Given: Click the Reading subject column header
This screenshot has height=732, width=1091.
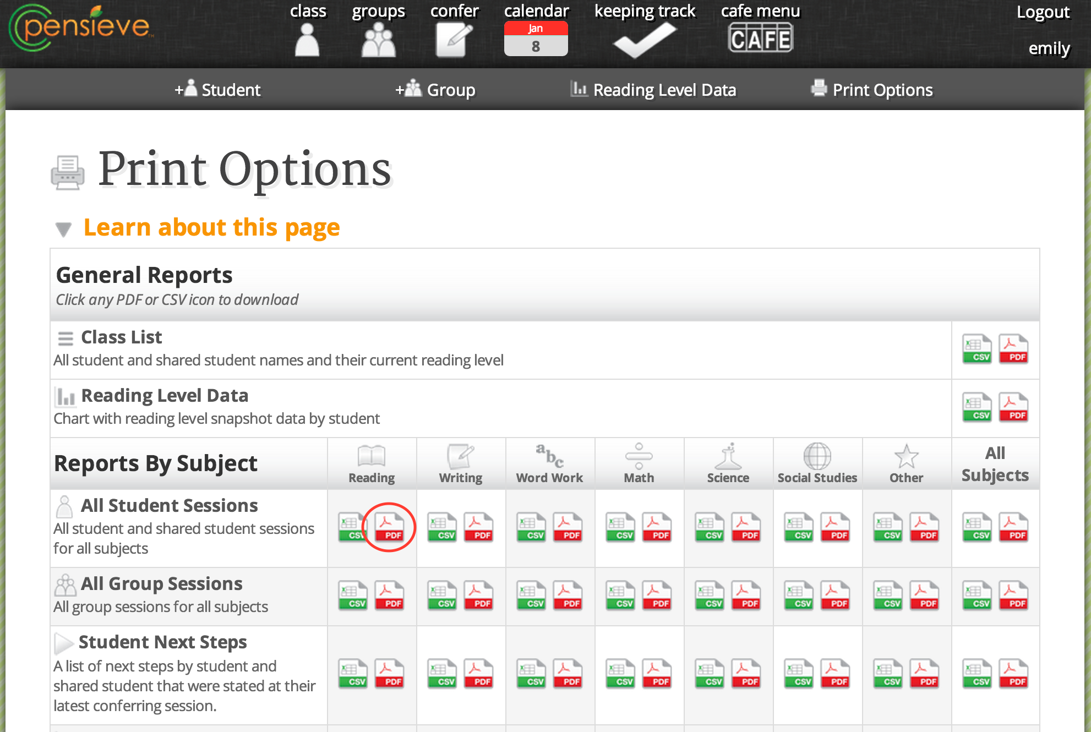Looking at the screenshot, I should pyautogui.click(x=372, y=463).
